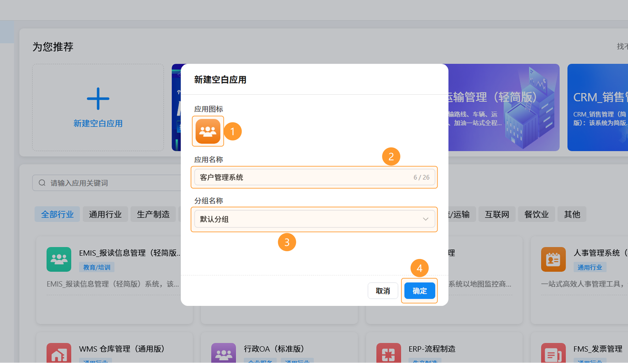This screenshot has height=363, width=628.
Task: Click the red ERP-流程制造 icon
Action: pos(389,353)
